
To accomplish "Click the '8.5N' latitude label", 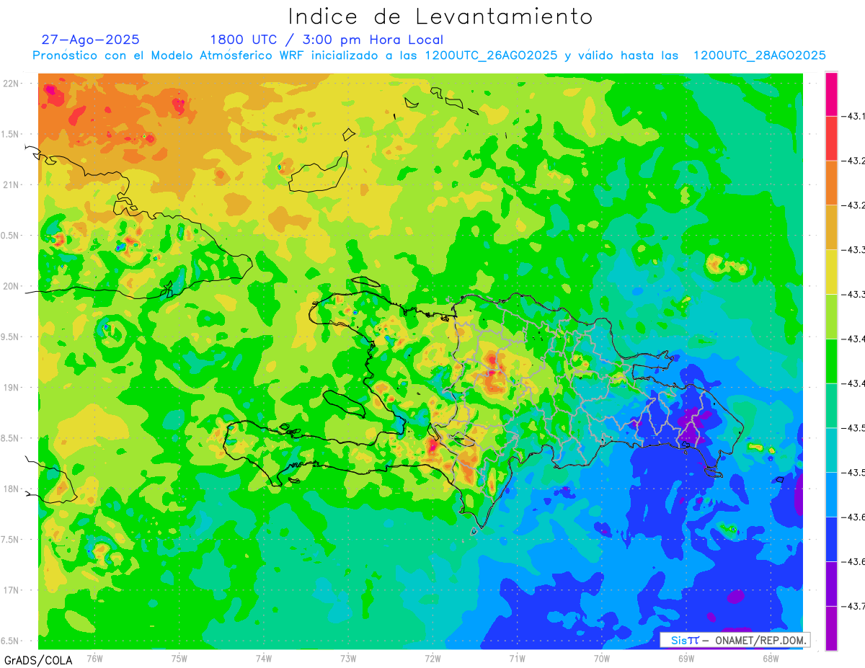I will pyautogui.click(x=11, y=438).
